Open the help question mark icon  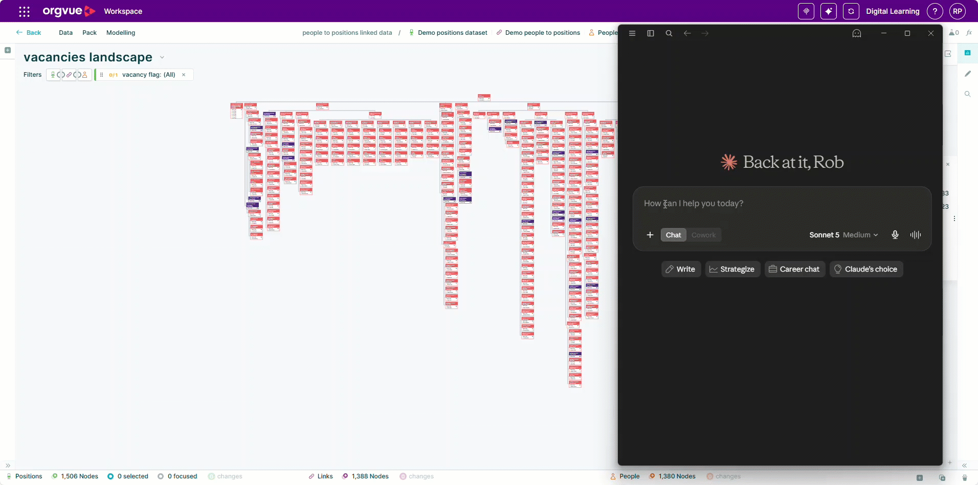(935, 11)
